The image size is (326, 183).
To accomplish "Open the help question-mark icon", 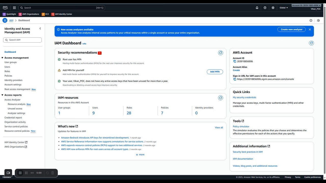I will pyautogui.click(x=265, y=8).
